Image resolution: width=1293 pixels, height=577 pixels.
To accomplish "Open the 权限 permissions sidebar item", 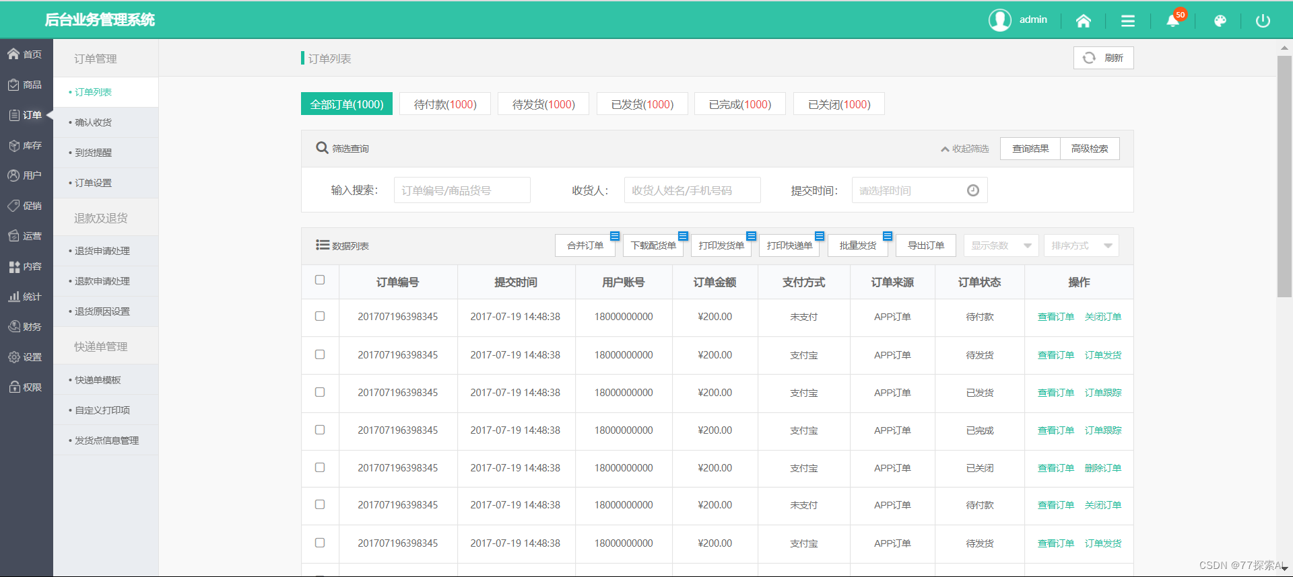I will (x=26, y=387).
